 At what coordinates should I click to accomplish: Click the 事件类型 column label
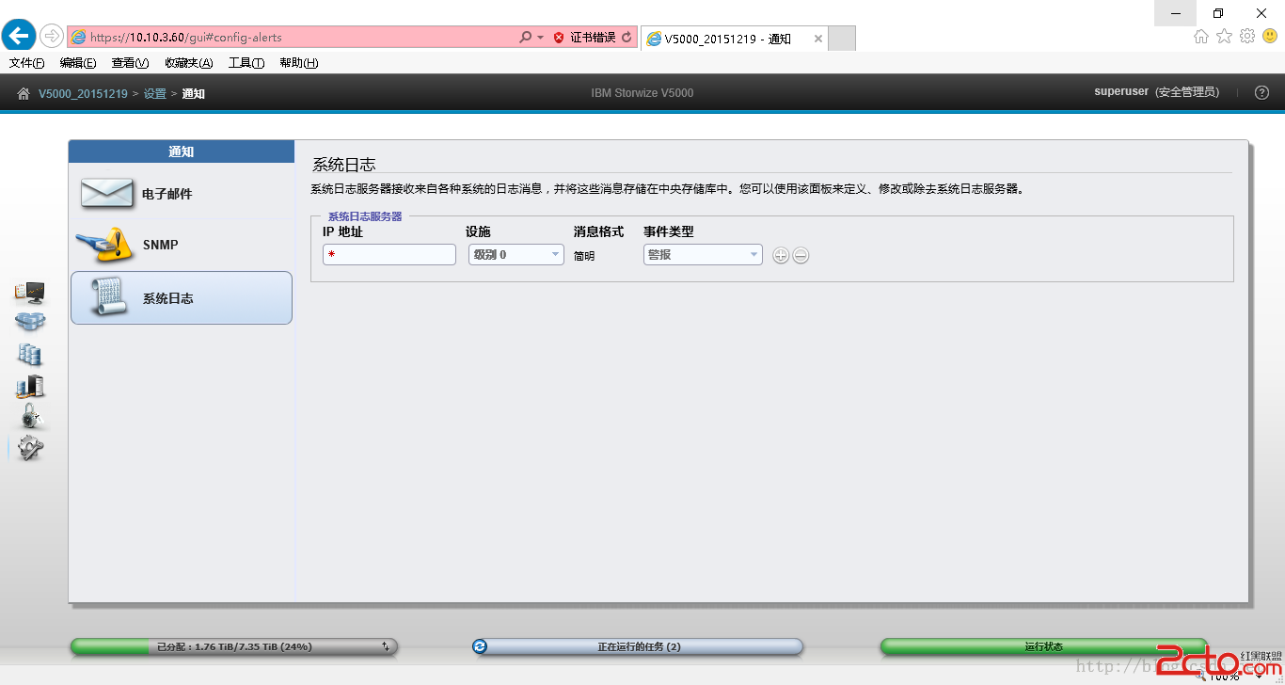click(x=669, y=231)
